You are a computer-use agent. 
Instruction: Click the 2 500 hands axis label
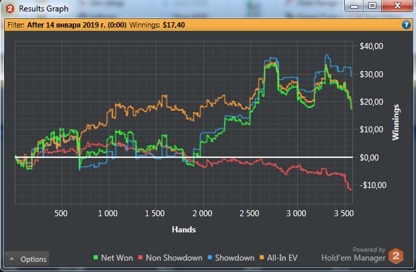249,214
